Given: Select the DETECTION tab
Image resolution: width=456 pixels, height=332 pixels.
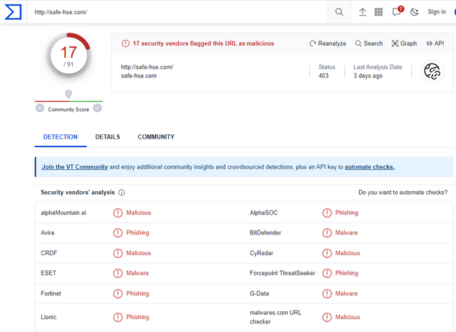Looking at the screenshot, I should (61, 137).
